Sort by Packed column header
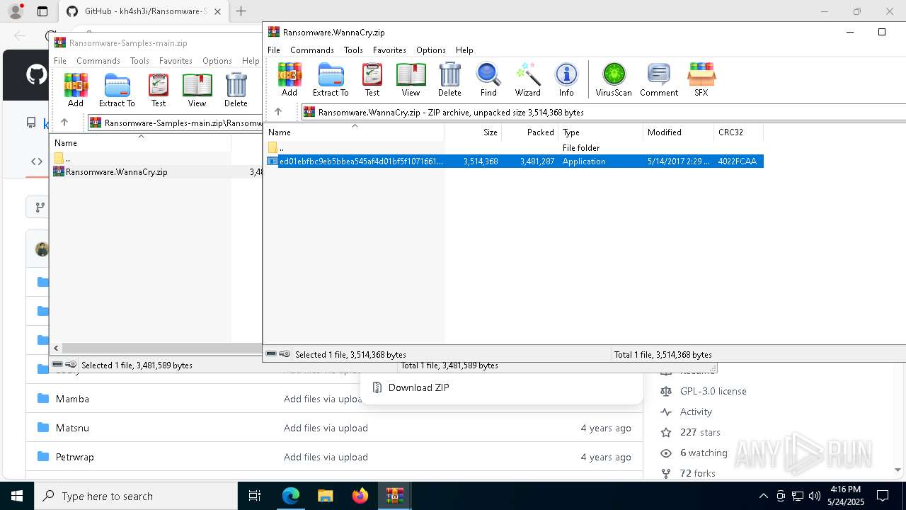906x510 pixels. (530, 132)
